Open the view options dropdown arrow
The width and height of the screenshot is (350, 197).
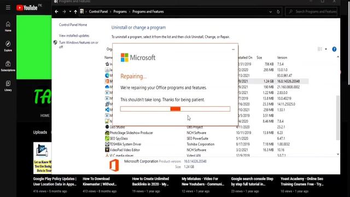pos(326,49)
